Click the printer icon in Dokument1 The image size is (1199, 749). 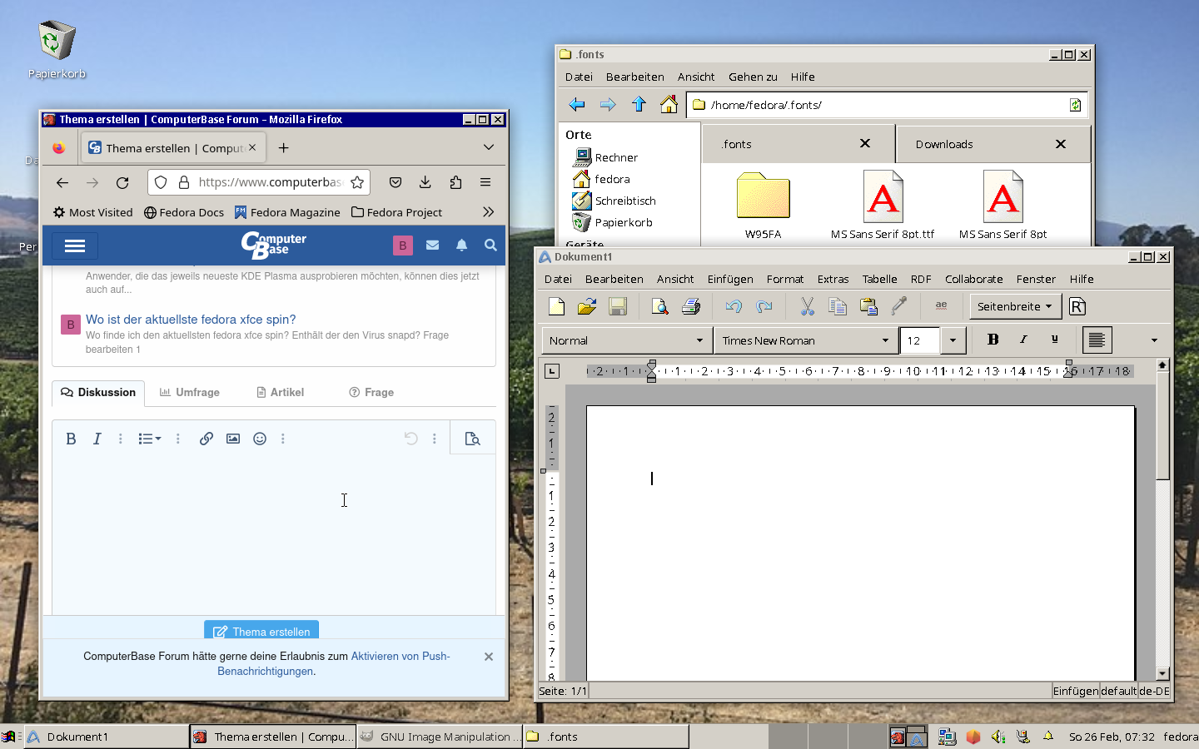point(690,306)
